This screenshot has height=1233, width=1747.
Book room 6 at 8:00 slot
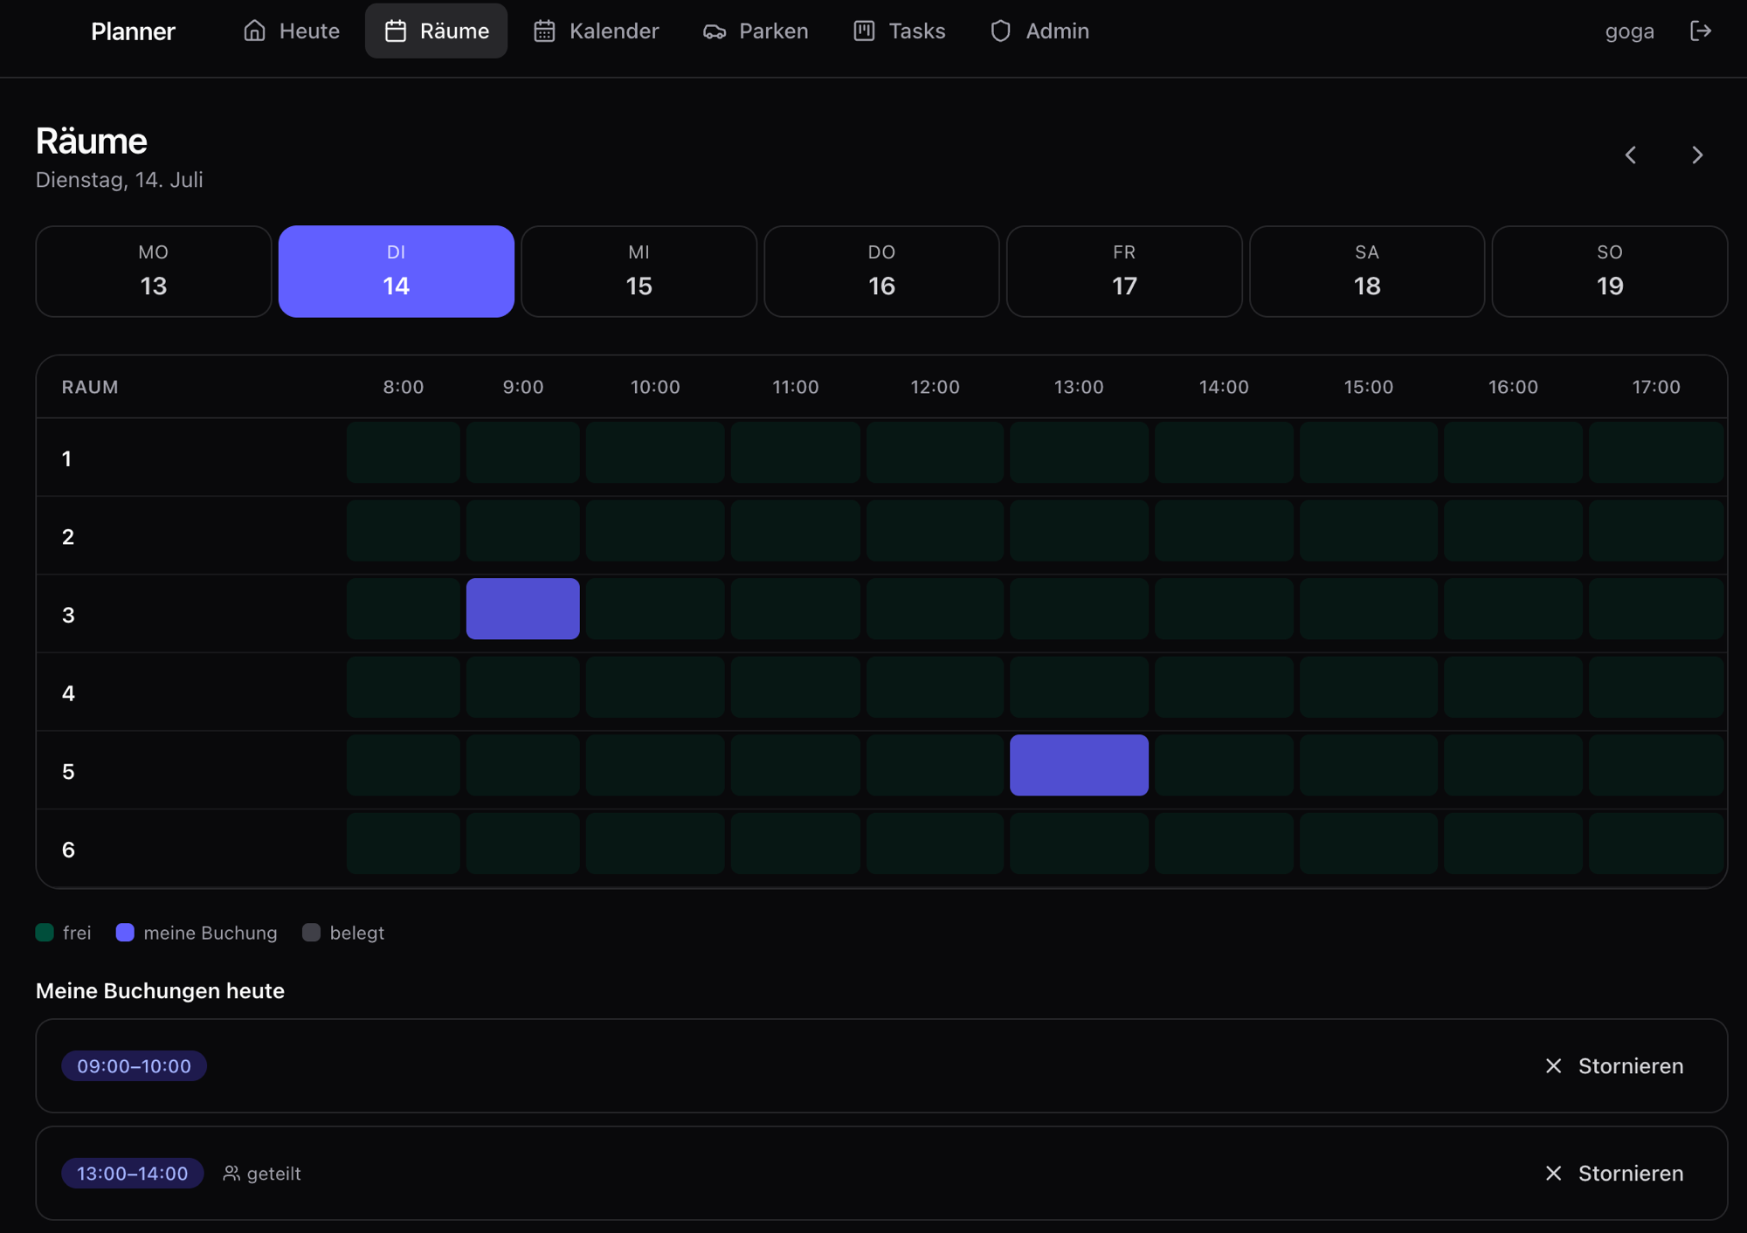(x=404, y=844)
